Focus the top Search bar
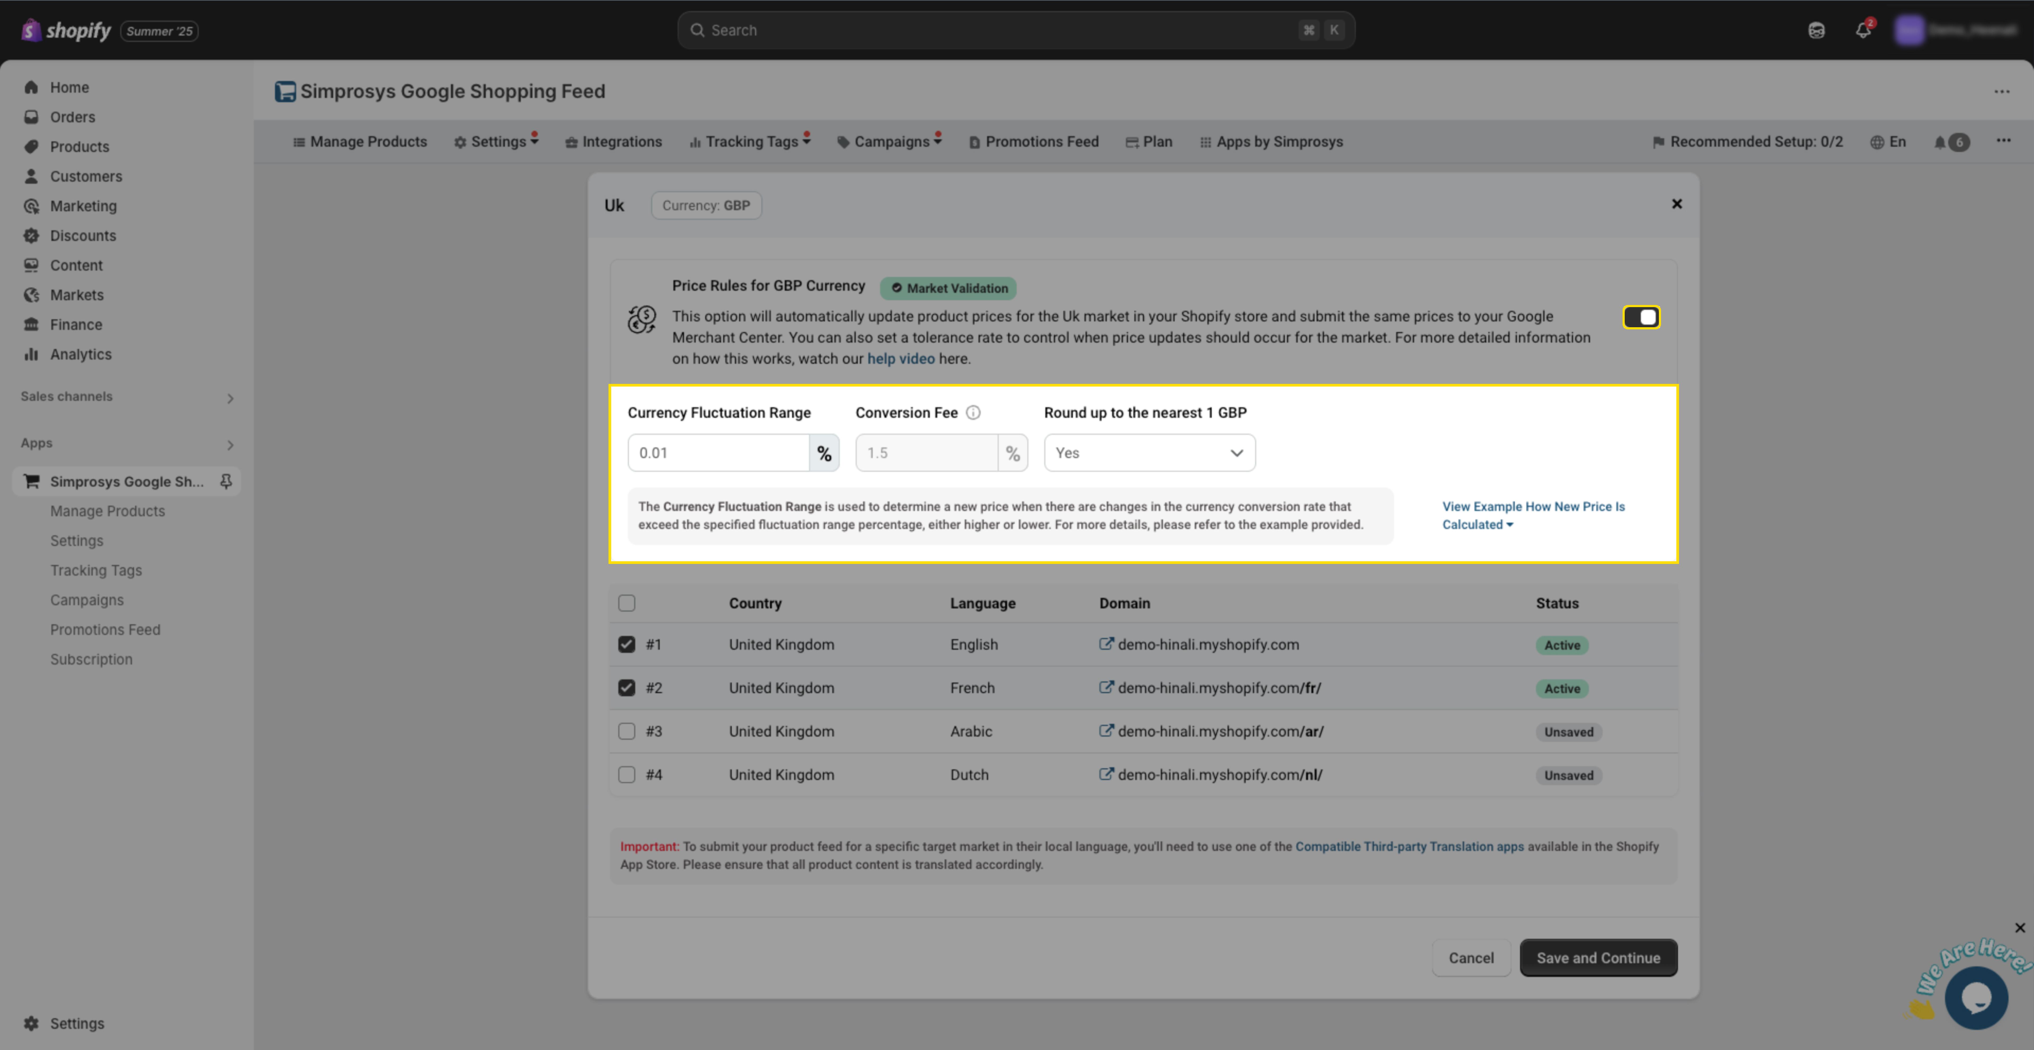This screenshot has width=2034, height=1050. click(1016, 30)
